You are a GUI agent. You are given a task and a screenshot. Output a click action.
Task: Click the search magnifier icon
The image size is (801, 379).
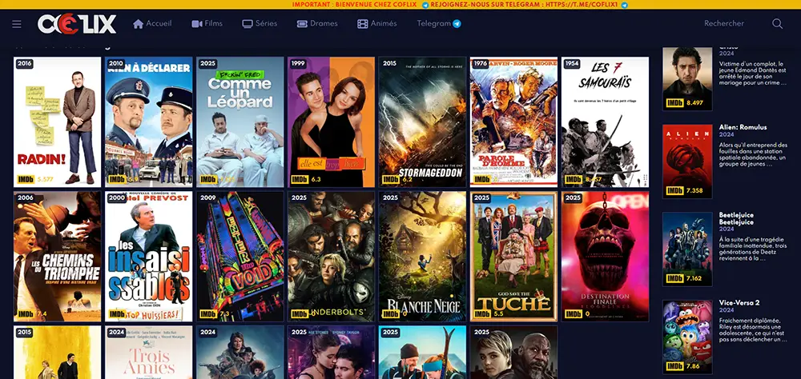point(777,24)
